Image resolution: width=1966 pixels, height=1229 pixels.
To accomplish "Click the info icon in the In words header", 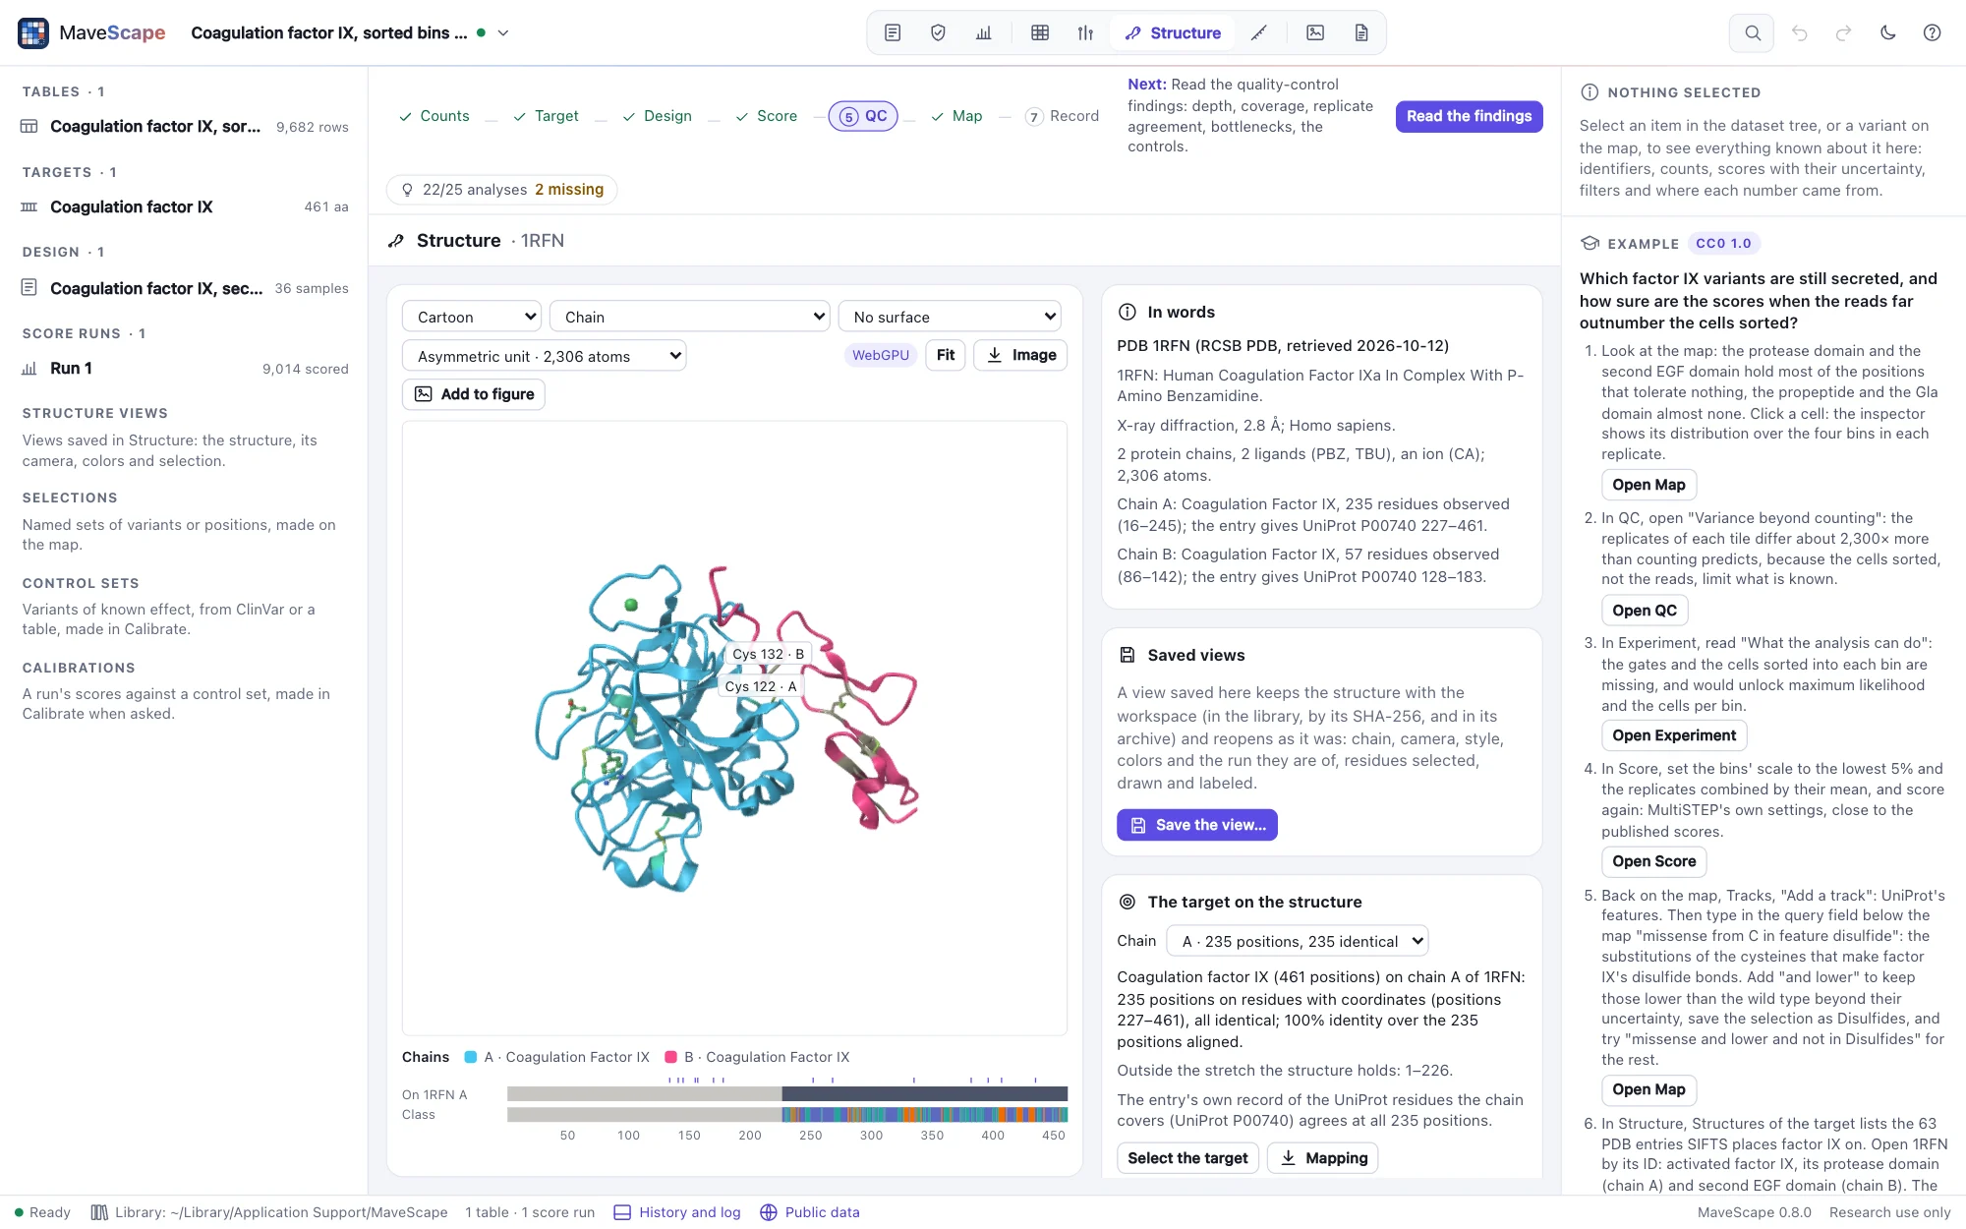I will click(1128, 312).
